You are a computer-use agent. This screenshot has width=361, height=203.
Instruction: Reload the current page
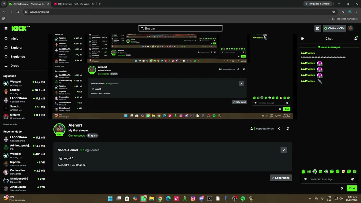18,12
